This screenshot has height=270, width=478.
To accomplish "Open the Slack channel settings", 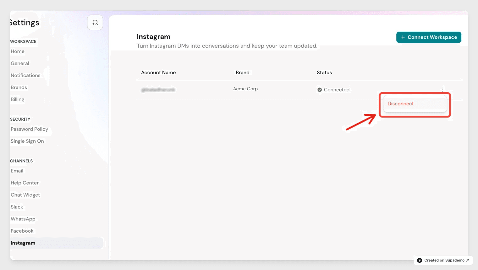I will (17, 207).
